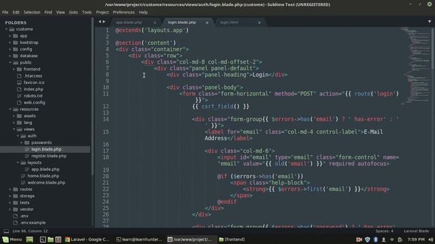The height and width of the screenshot is (244, 435).
Task: Open robots.txt in sidebar
Action: click(x=33, y=96)
